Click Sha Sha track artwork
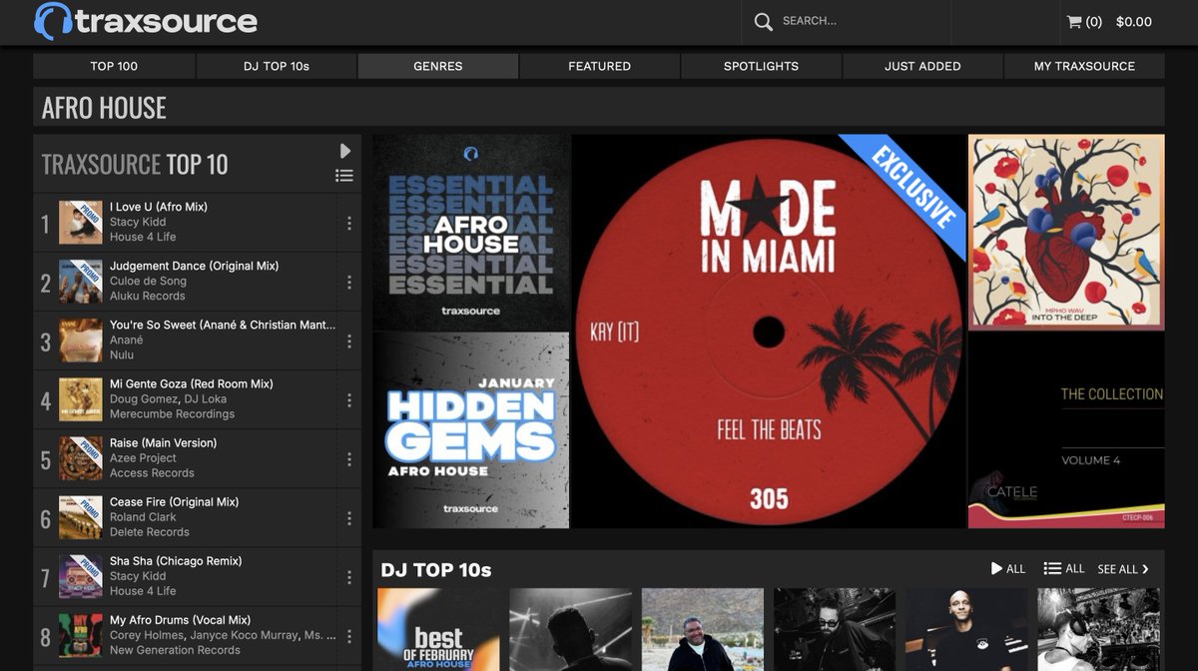 (x=81, y=576)
